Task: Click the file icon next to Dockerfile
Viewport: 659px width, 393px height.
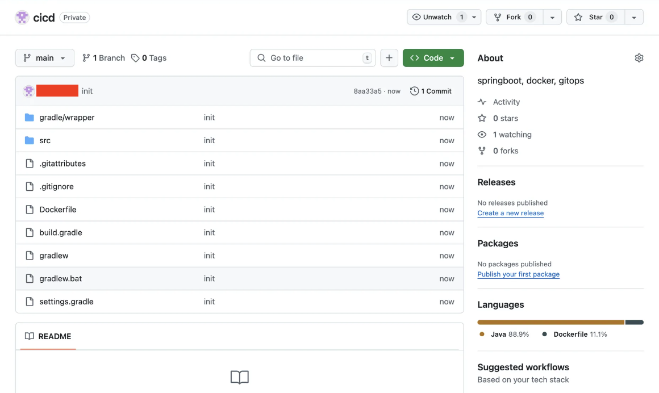Action: click(x=30, y=210)
